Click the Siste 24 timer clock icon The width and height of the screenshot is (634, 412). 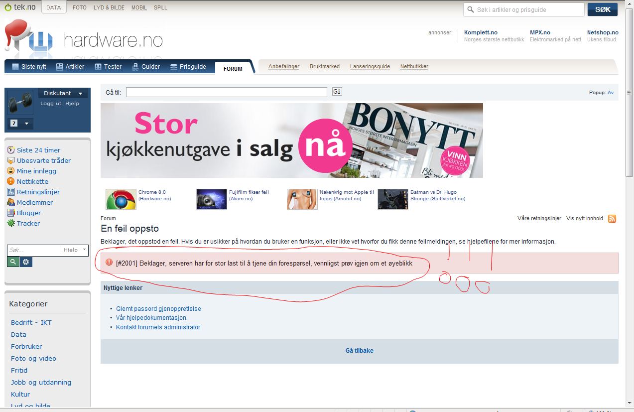click(11, 150)
